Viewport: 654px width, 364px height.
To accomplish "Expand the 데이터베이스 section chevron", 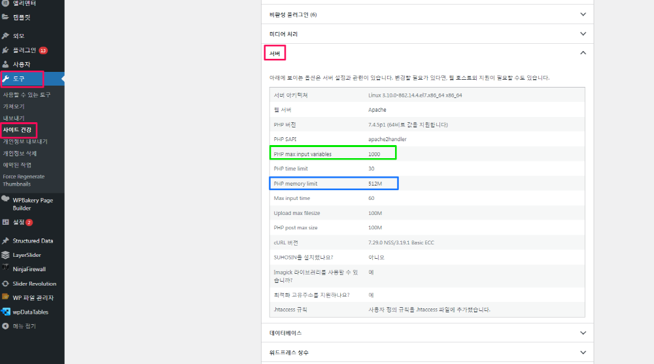I will click(583, 333).
